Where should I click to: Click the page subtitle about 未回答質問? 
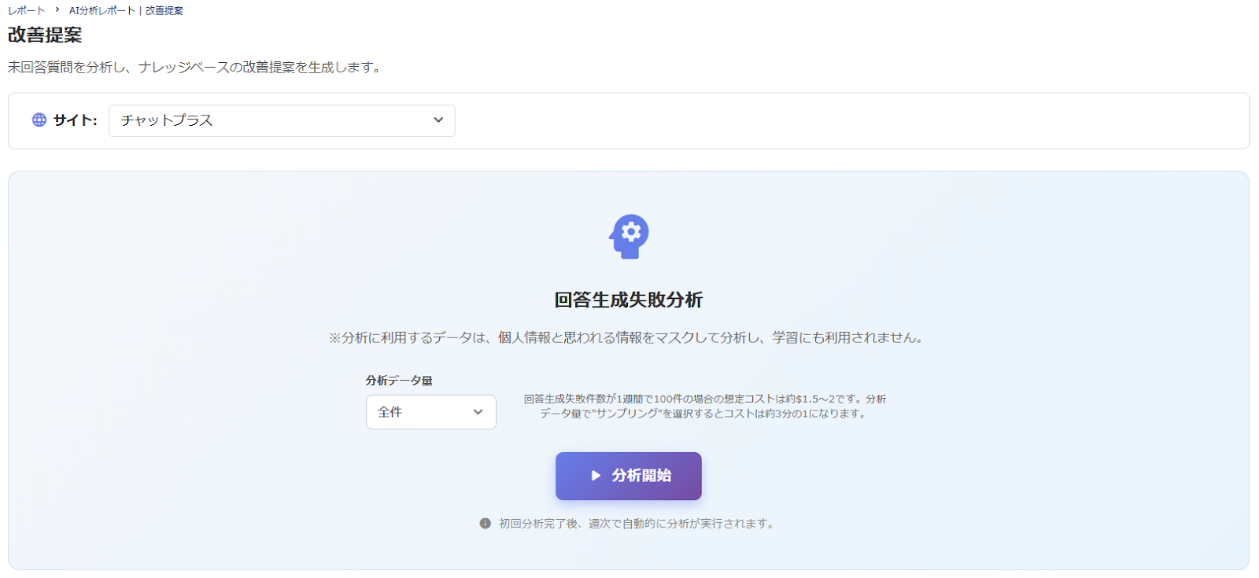click(196, 68)
